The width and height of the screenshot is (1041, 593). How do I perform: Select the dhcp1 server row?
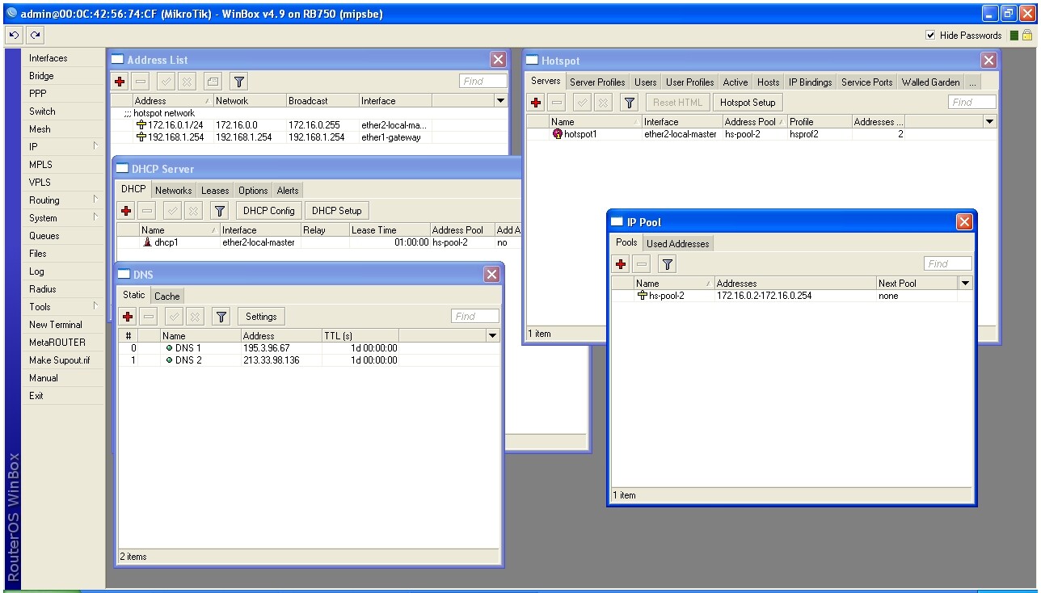(x=319, y=242)
